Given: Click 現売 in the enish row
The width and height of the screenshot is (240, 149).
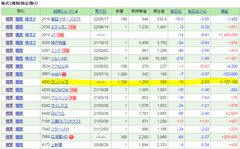Looking at the screenshot, I should (19, 74).
